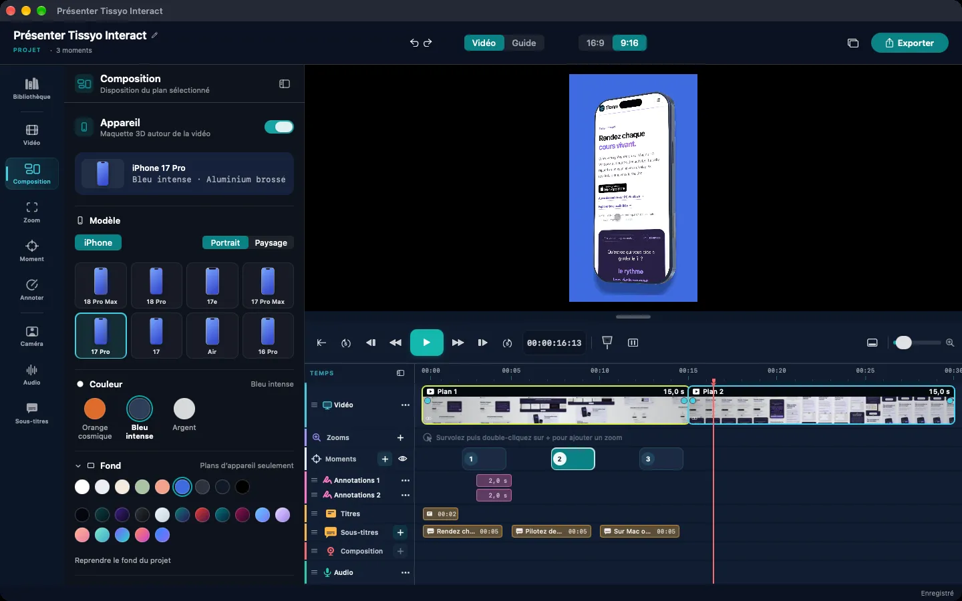Open Annotations 2 track options menu

406,495
